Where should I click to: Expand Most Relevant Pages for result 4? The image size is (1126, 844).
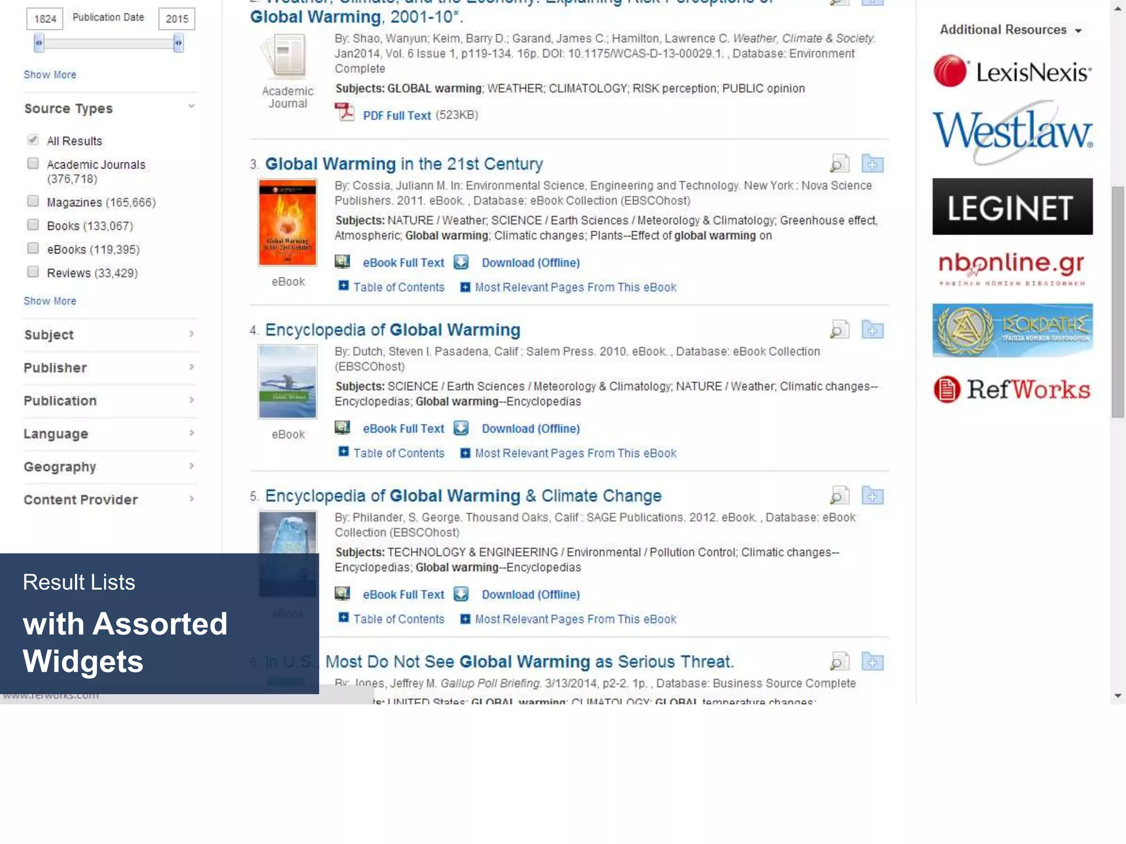coord(568,453)
